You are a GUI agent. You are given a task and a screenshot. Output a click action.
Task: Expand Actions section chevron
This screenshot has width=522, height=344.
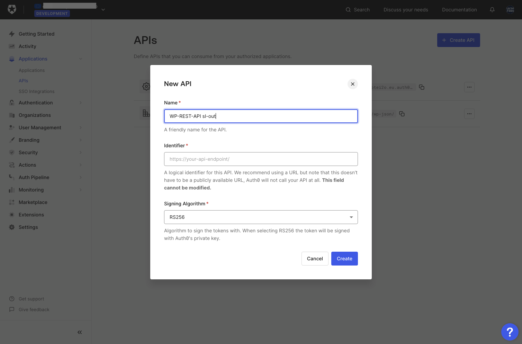[x=81, y=165]
